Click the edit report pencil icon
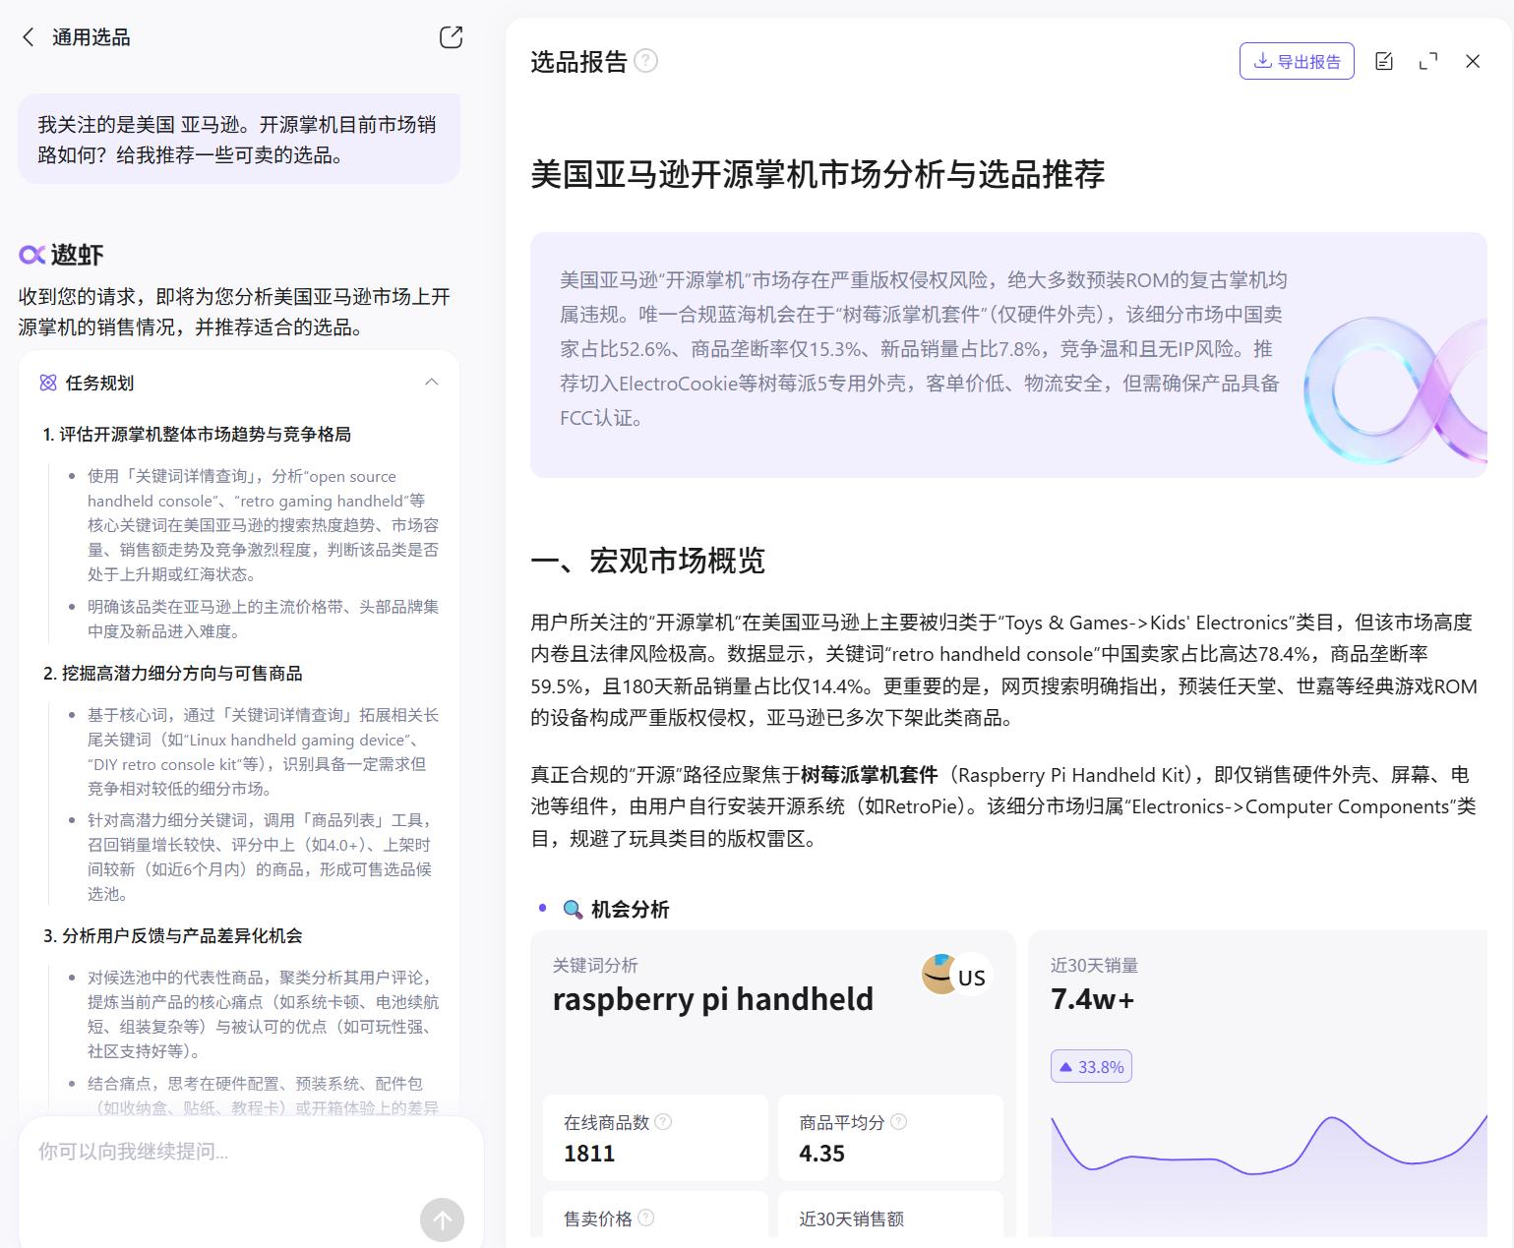 click(x=1384, y=60)
